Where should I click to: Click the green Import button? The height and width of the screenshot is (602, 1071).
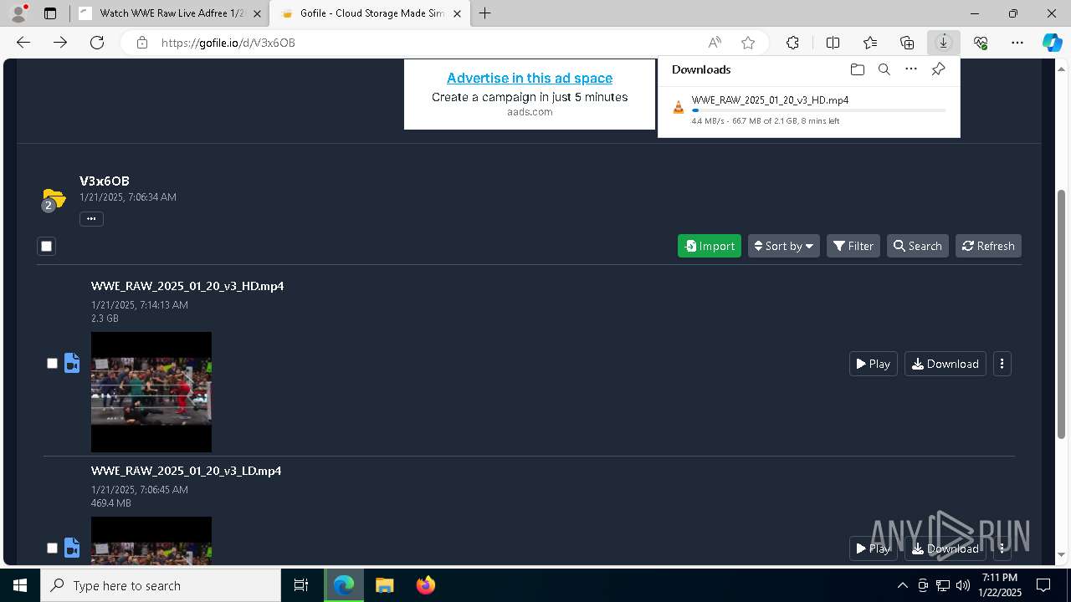coord(710,246)
